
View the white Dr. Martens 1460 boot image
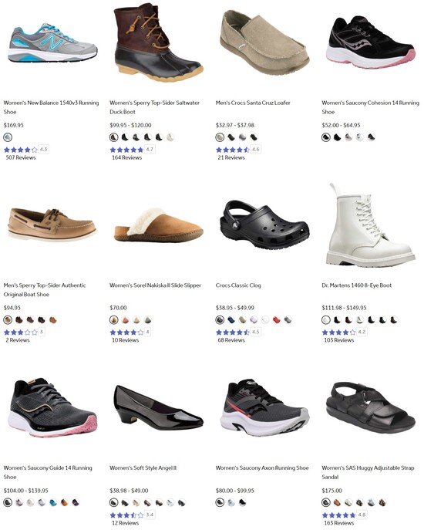click(370, 225)
